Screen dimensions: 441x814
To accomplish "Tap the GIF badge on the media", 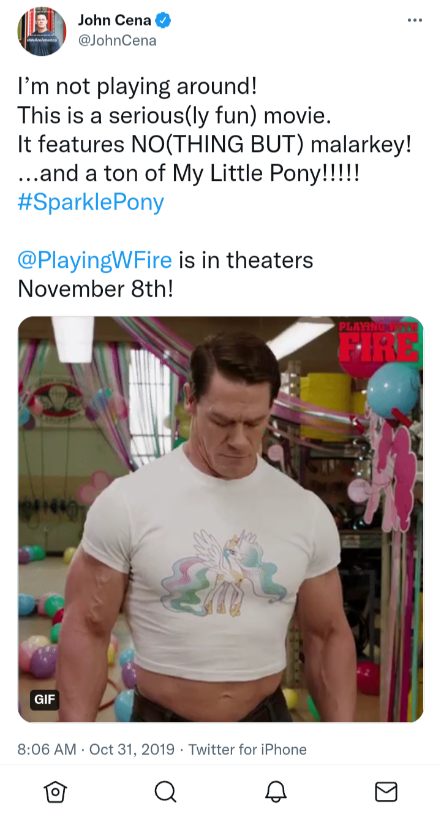I will [x=45, y=699].
